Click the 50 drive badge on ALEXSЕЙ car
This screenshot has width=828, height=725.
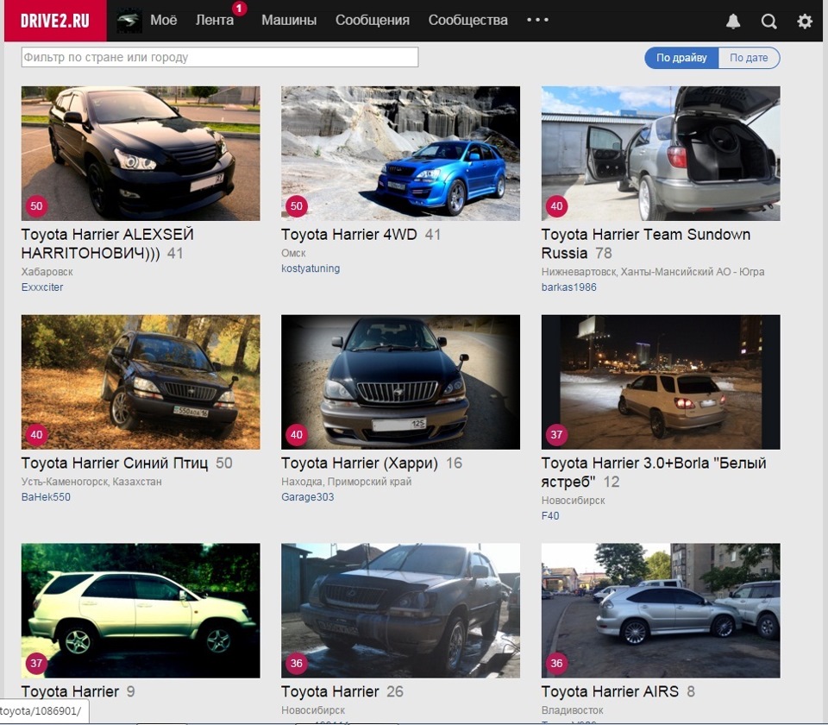tap(36, 206)
